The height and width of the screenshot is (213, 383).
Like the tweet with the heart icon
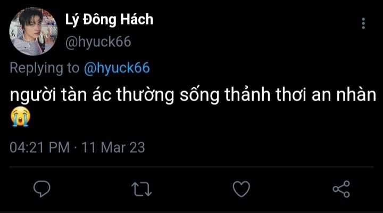(242, 189)
